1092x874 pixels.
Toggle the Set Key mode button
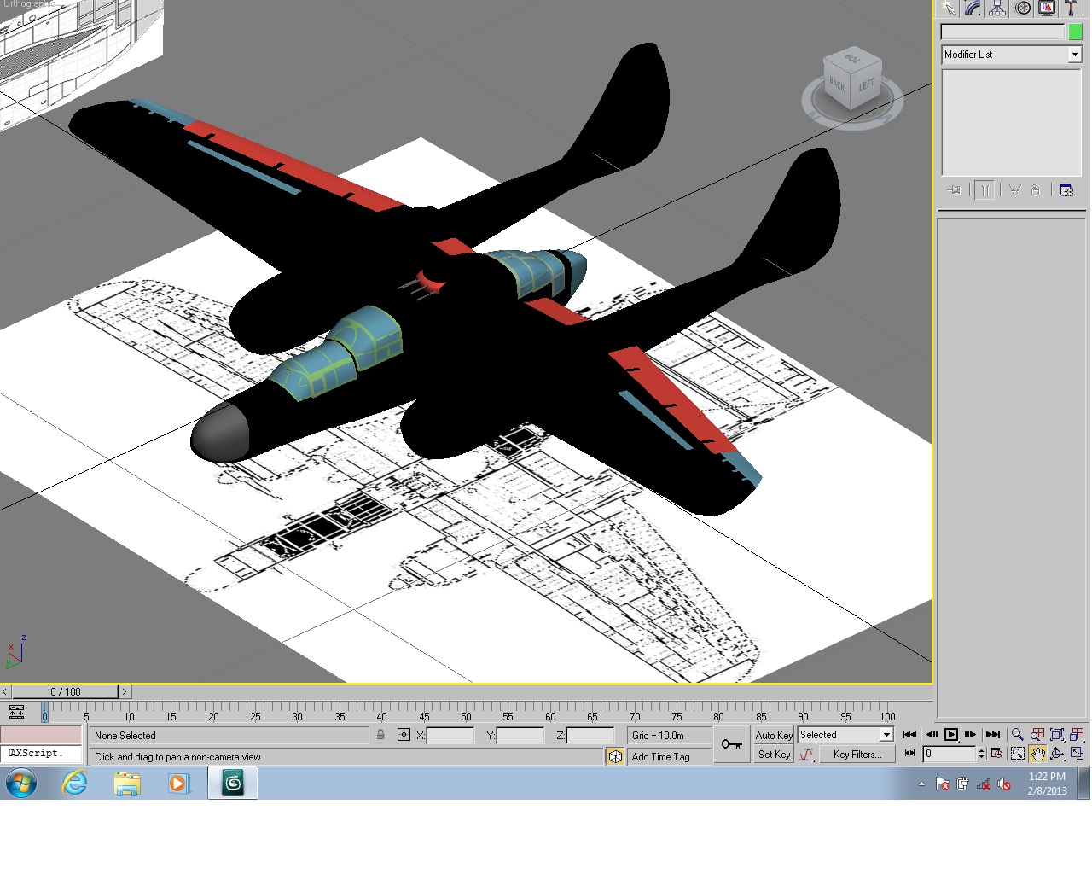774,755
